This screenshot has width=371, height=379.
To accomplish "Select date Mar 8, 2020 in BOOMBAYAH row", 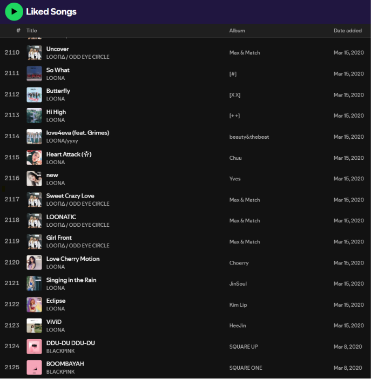I will (348, 368).
